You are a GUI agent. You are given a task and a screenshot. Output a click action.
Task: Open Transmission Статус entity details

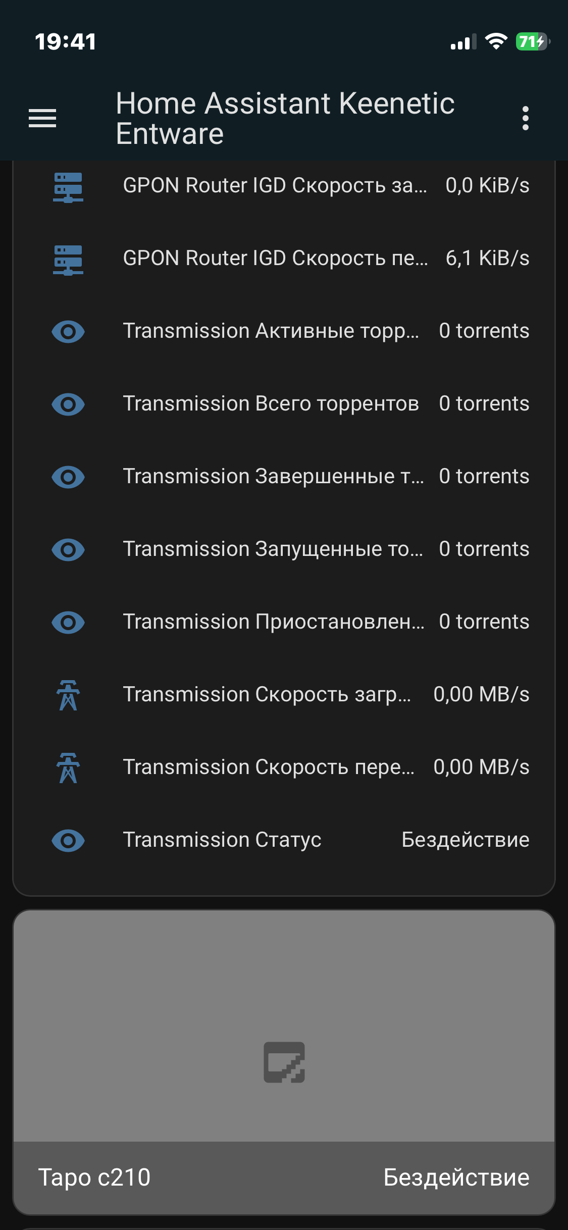coord(222,840)
